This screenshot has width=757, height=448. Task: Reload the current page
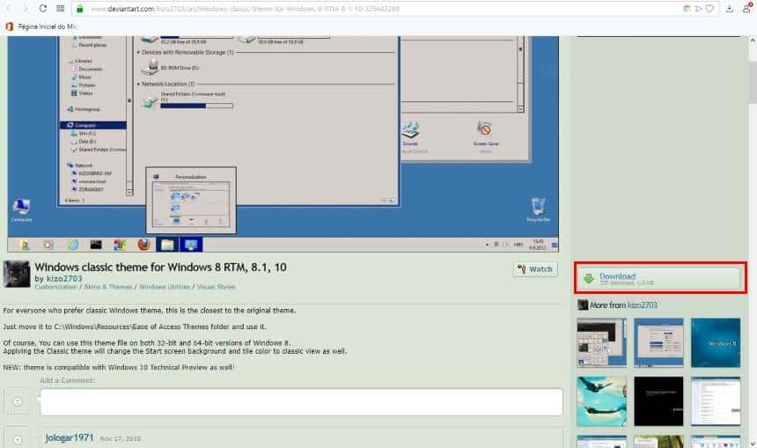(43, 9)
